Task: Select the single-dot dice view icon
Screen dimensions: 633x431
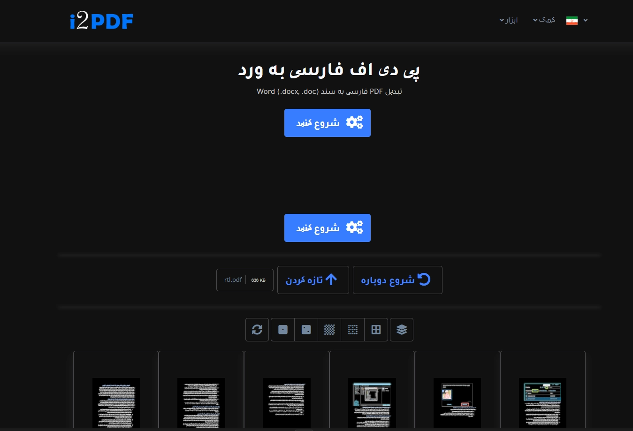Action: click(283, 330)
